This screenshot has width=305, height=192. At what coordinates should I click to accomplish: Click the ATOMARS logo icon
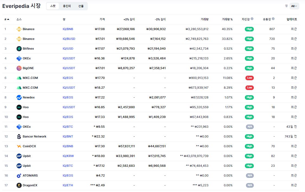pyautogui.click(x=19, y=176)
